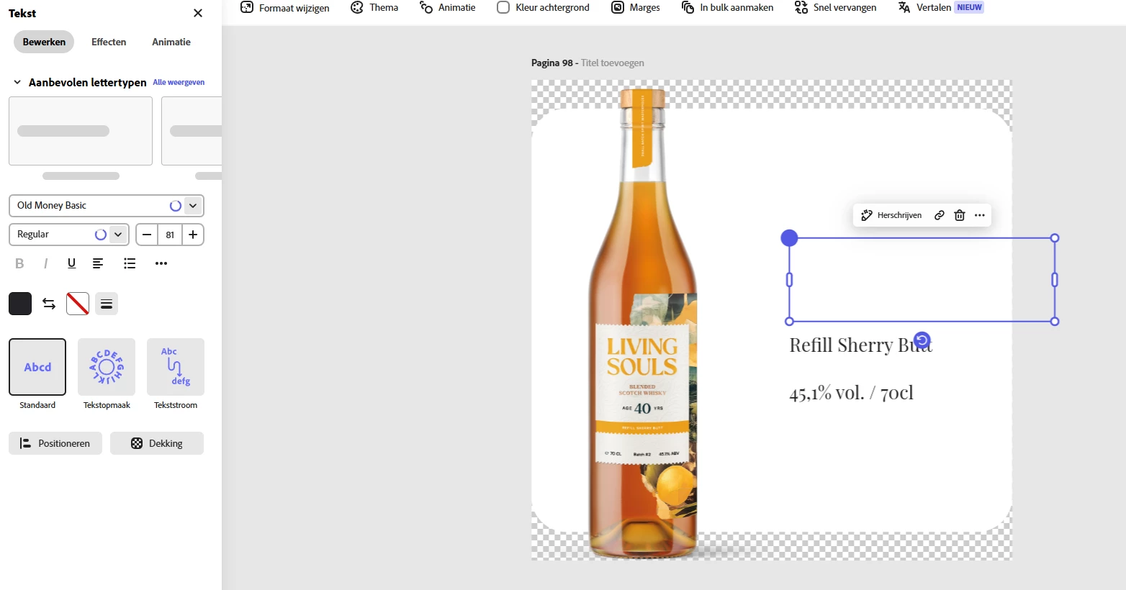Open the Marges option
Screen dimensions: 1126x590
click(x=636, y=7)
